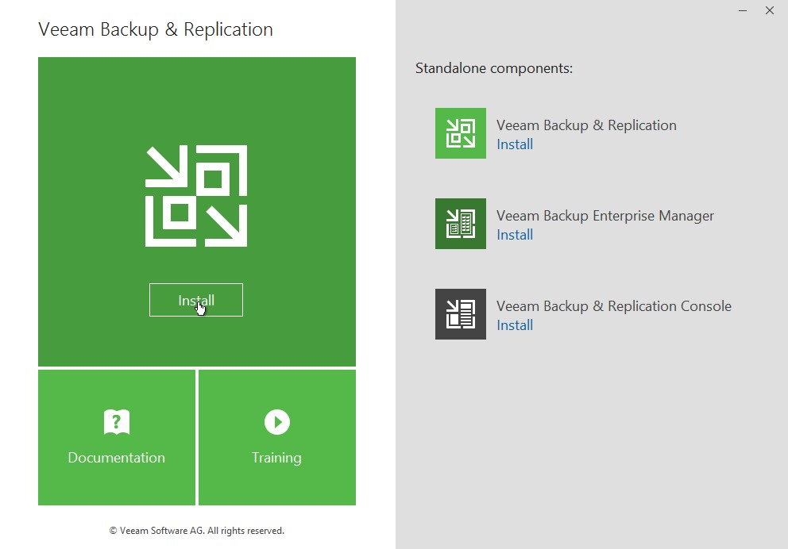Click the Documentation book icon with question mark
This screenshot has width=788, height=549.
116,421
